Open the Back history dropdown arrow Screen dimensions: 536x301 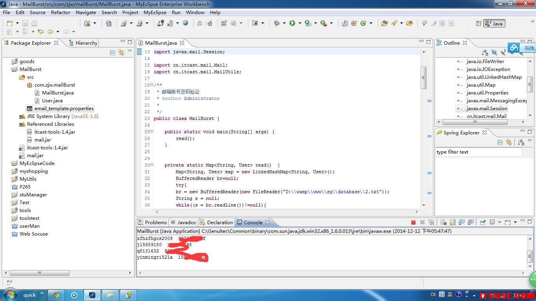pos(58,32)
